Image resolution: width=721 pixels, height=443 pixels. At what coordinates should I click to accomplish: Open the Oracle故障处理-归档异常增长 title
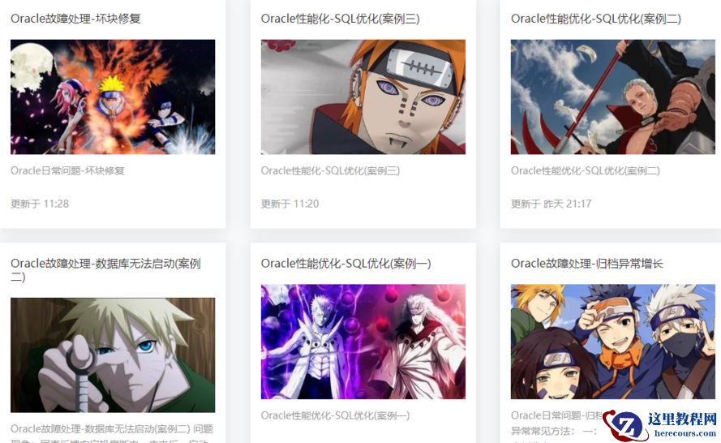(586, 264)
